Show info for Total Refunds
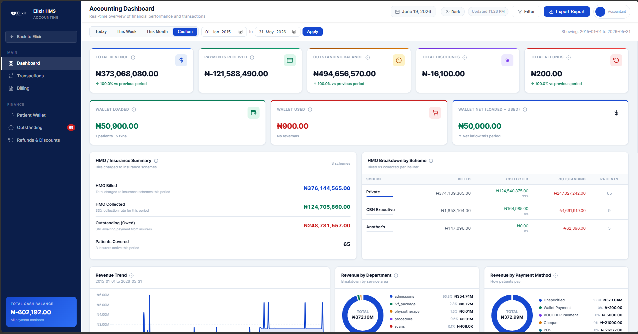The height and width of the screenshot is (334, 638). [x=569, y=57]
